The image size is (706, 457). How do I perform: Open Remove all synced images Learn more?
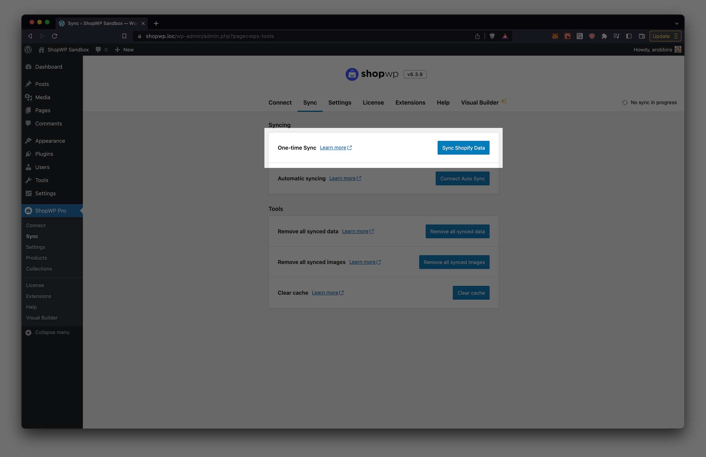[x=365, y=262]
